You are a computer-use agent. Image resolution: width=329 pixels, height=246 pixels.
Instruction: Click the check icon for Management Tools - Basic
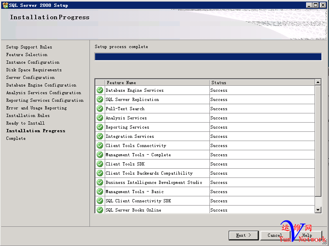pyautogui.click(x=100, y=192)
